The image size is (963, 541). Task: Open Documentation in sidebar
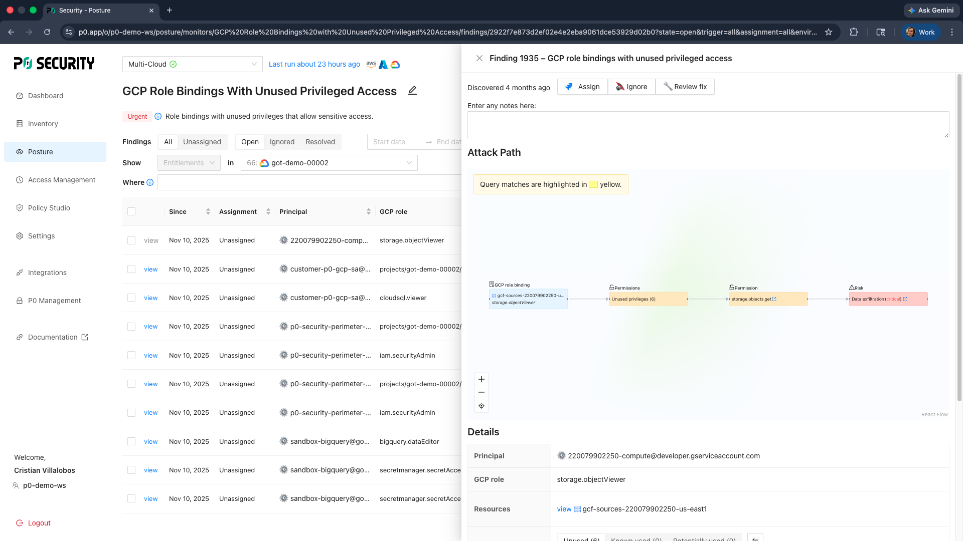(x=53, y=337)
